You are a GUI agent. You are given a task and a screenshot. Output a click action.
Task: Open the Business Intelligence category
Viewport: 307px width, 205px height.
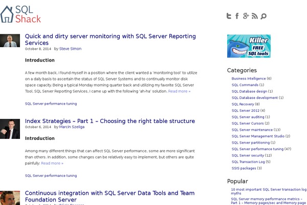click(x=249, y=78)
